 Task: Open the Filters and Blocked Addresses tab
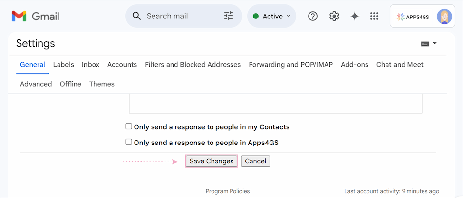tap(193, 65)
